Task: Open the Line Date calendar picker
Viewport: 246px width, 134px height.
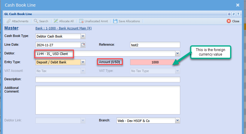Action: (83, 45)
